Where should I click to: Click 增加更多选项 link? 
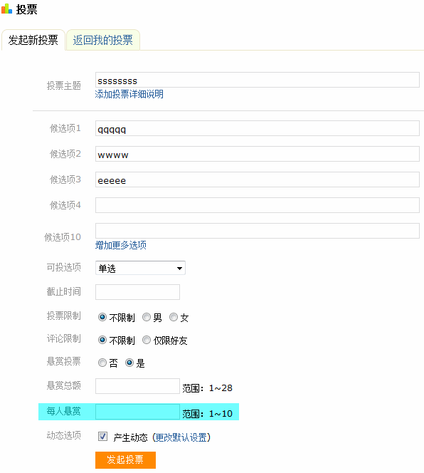pyautogui.click(x=121, y=245)
